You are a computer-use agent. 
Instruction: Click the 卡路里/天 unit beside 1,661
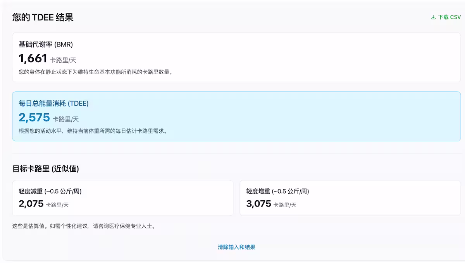pyautogui.click(x=63, y=60)
